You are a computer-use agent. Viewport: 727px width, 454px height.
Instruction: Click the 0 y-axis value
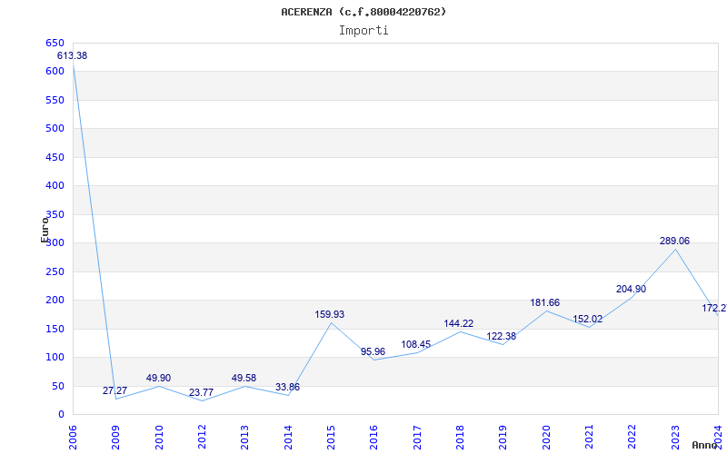[x=61, y=415]
